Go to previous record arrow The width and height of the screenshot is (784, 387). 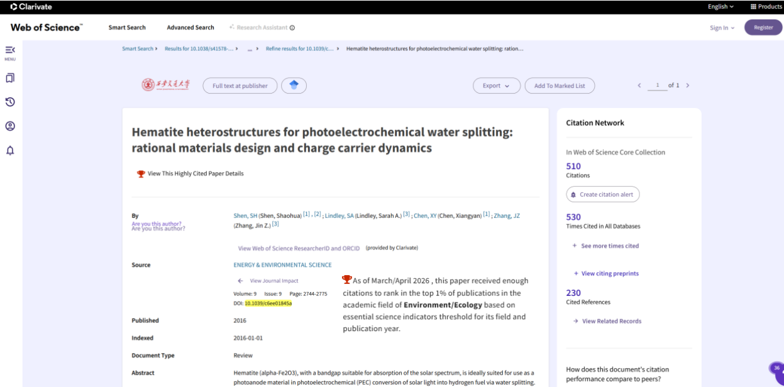click(x=639, y=85)
